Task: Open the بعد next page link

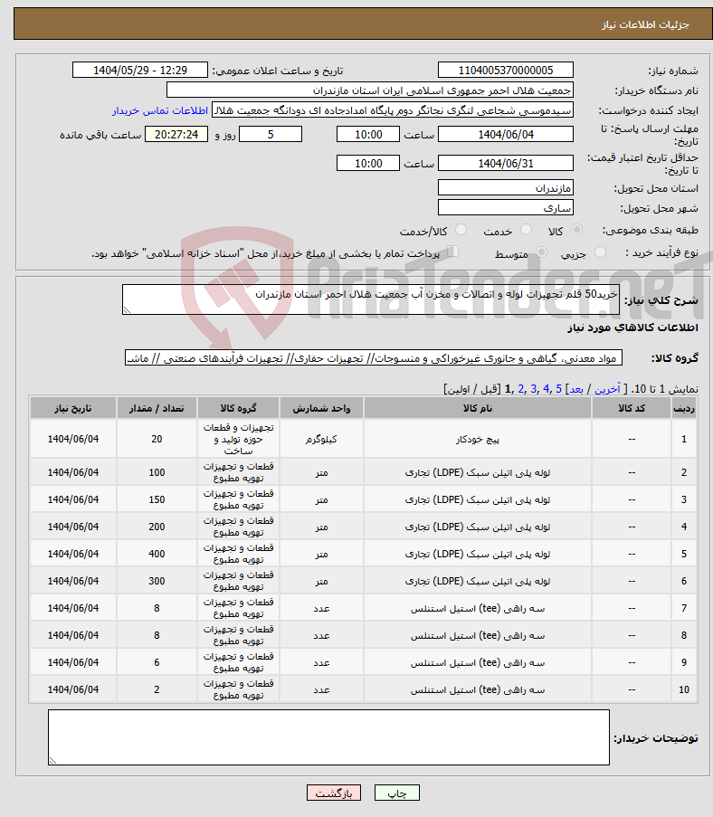Action: [x=576, y=389]
